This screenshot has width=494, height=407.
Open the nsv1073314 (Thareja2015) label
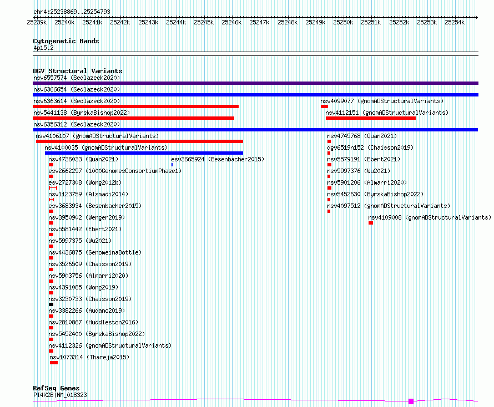(x=89, y=357)
